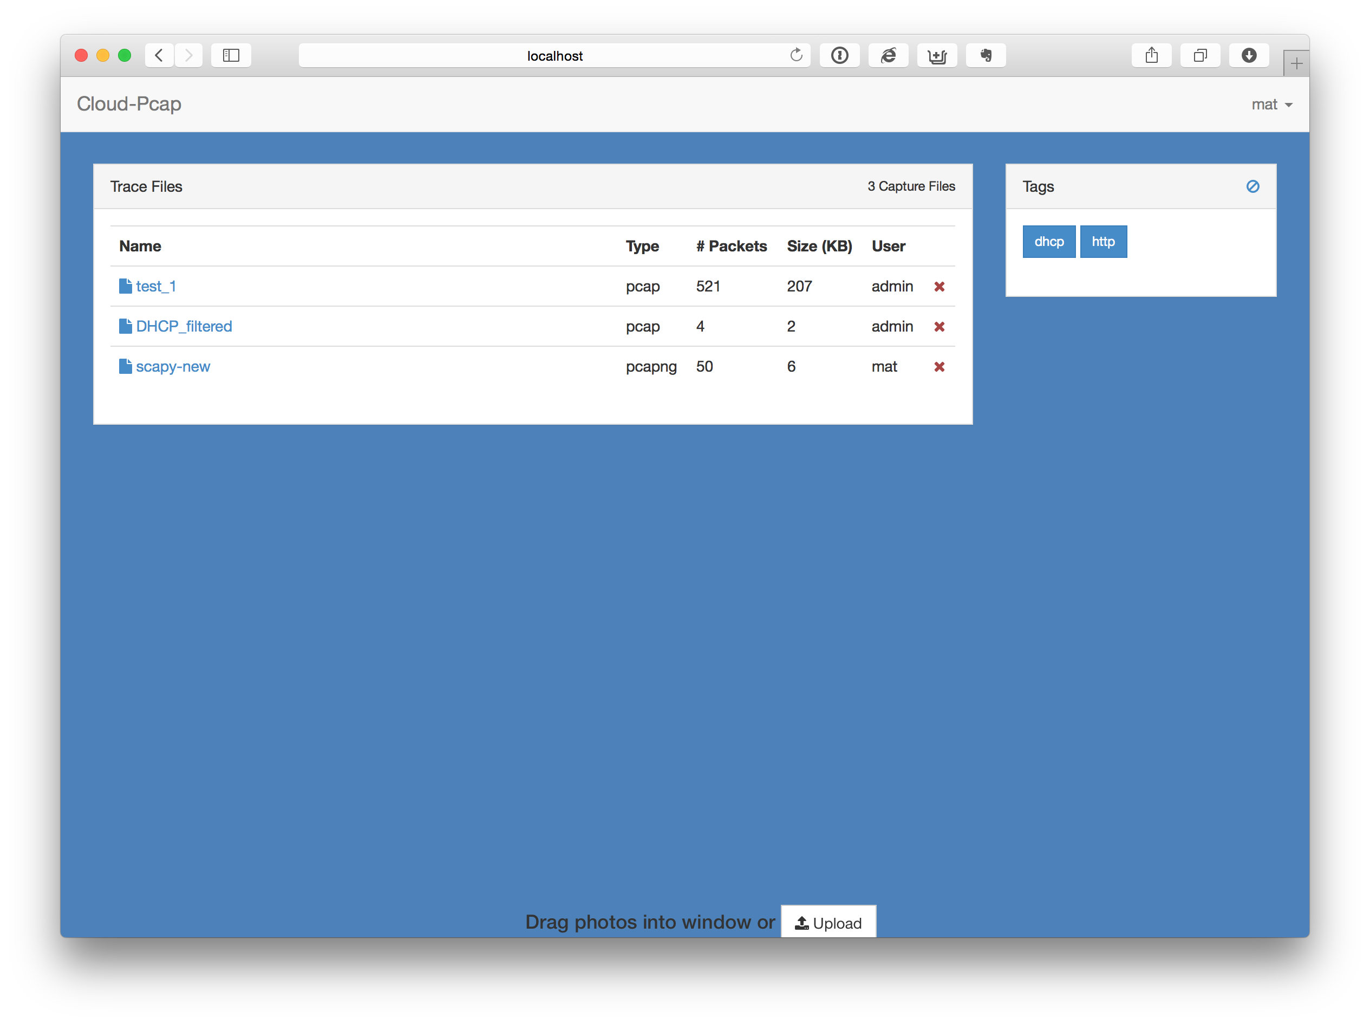This screenshot has height=1024, width=1370.
Task: Toggle the Safari sidebar icon
Action: (x=231, y=55)
